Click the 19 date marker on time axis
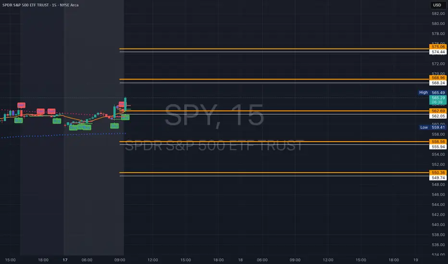 click(415, 260)
